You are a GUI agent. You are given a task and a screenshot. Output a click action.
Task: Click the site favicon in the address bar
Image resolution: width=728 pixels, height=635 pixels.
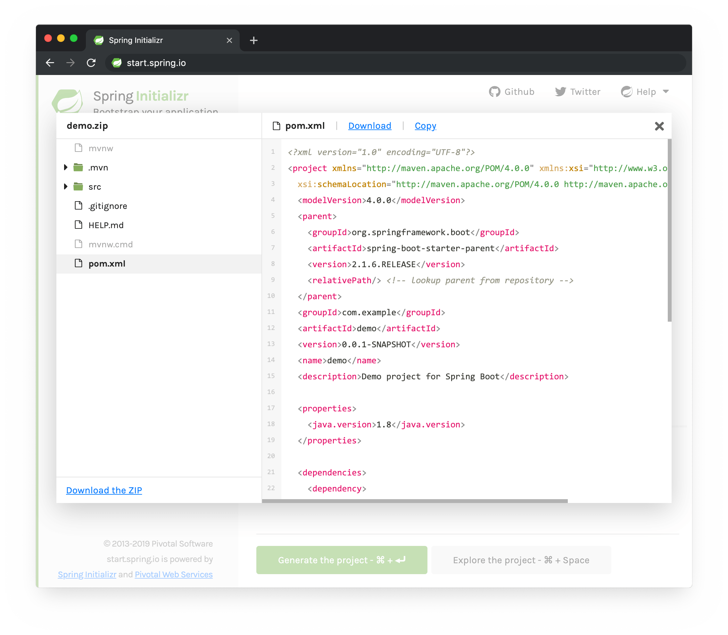[x=117, y=63]
